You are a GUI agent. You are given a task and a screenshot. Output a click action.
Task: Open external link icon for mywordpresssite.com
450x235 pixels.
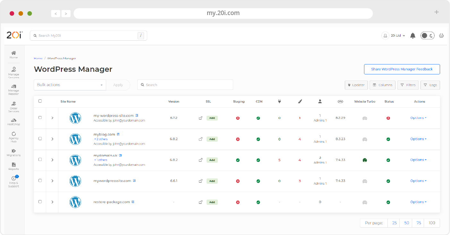[134, 180]
